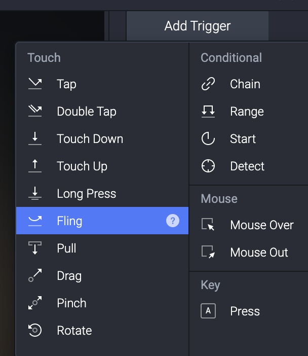Image resolution: width=308 pixels, height=356 pixels.
Task: Click the Chain link icon
Action: click(208, 84)
